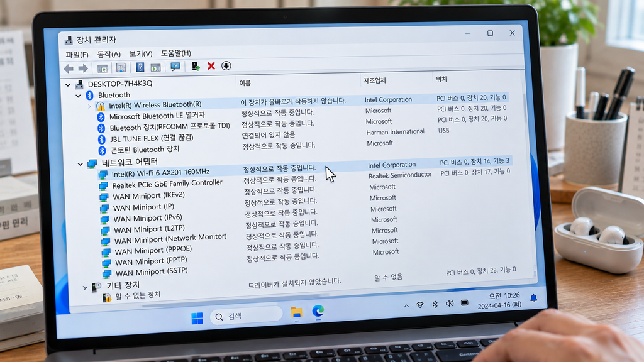Open the 파일(F) menu

pyautogui.click(x=77, y=55)
